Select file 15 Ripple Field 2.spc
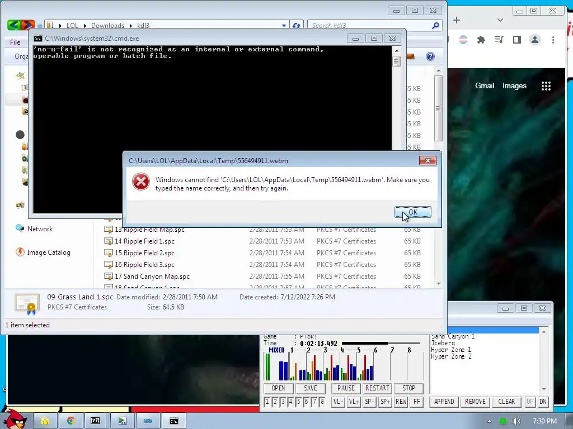This screenshot has height=429, width=573. [144, 253]
